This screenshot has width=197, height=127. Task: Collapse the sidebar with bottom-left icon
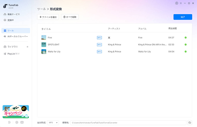point(9,122)
